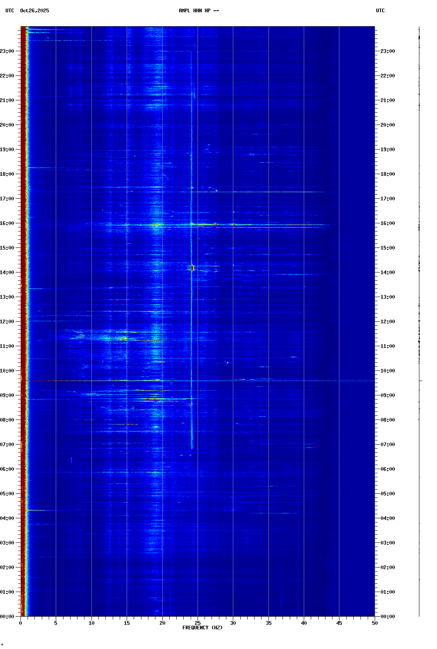The height and width of the screenshot is (649, 437).
Task: Click the 50 tick label on frequency axis
Action: pyautogui.click(x=375, y=623)
